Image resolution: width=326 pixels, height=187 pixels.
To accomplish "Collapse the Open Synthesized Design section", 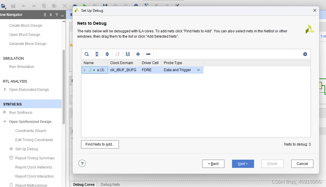I will pos(4,121).
